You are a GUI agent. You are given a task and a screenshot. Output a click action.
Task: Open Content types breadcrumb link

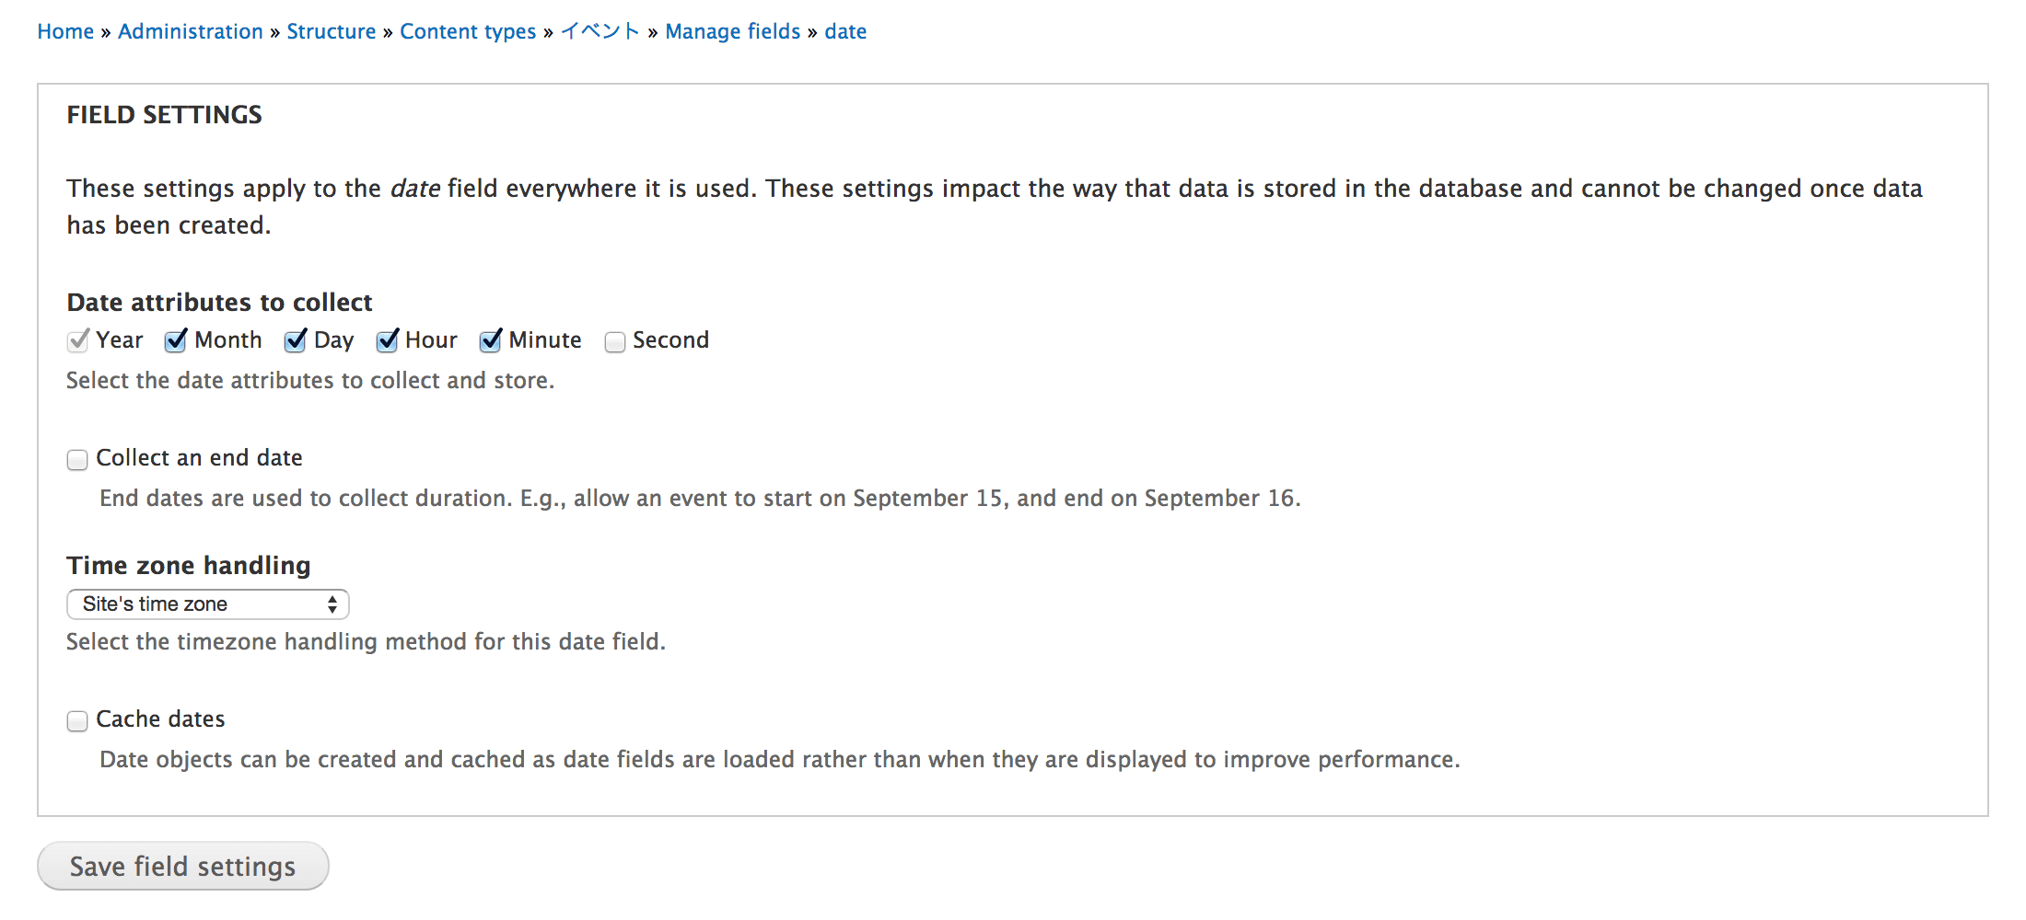click(x=468, y=31)
